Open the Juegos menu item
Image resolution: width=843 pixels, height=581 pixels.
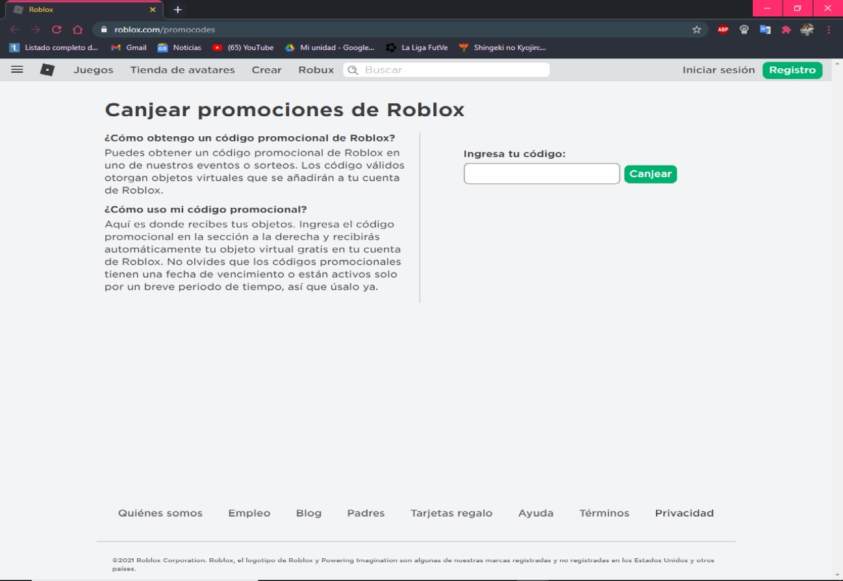(x=94, y=69)
